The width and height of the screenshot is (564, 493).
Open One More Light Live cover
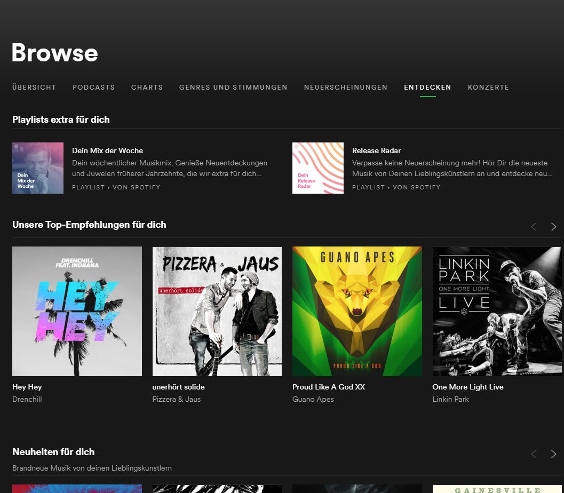497,312
